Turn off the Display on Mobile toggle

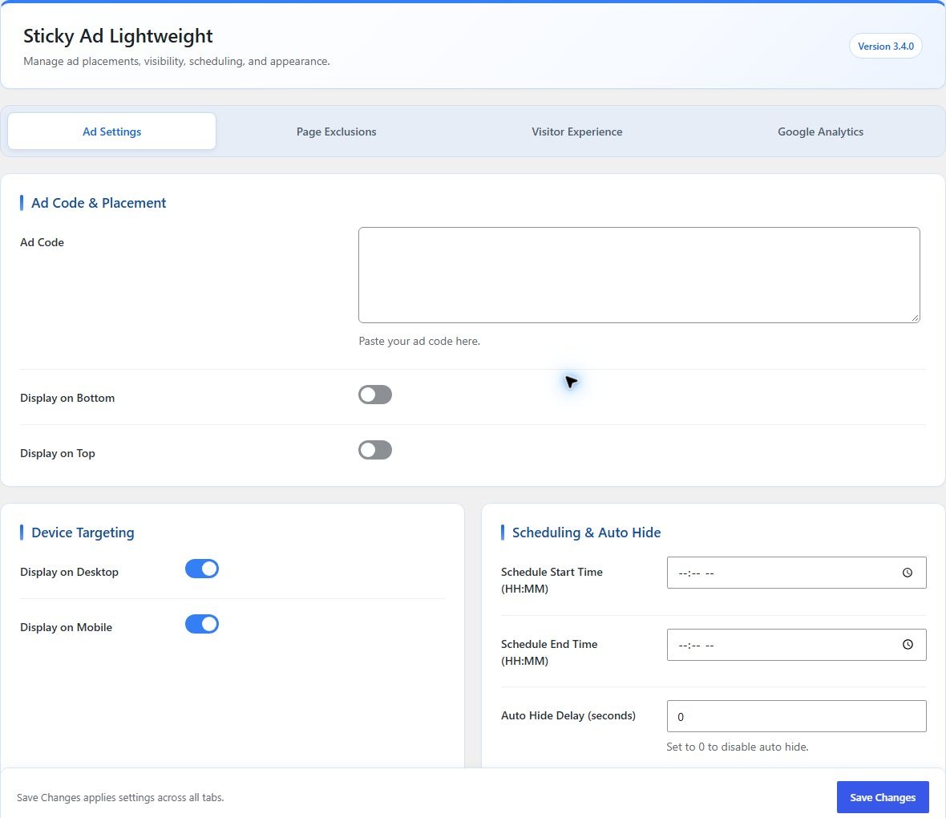click(x=201, y=624)
